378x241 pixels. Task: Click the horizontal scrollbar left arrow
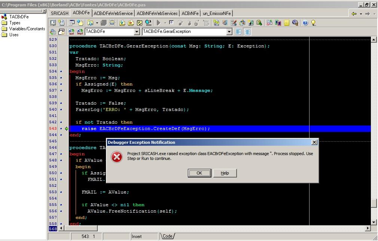(x=61, y=228)
